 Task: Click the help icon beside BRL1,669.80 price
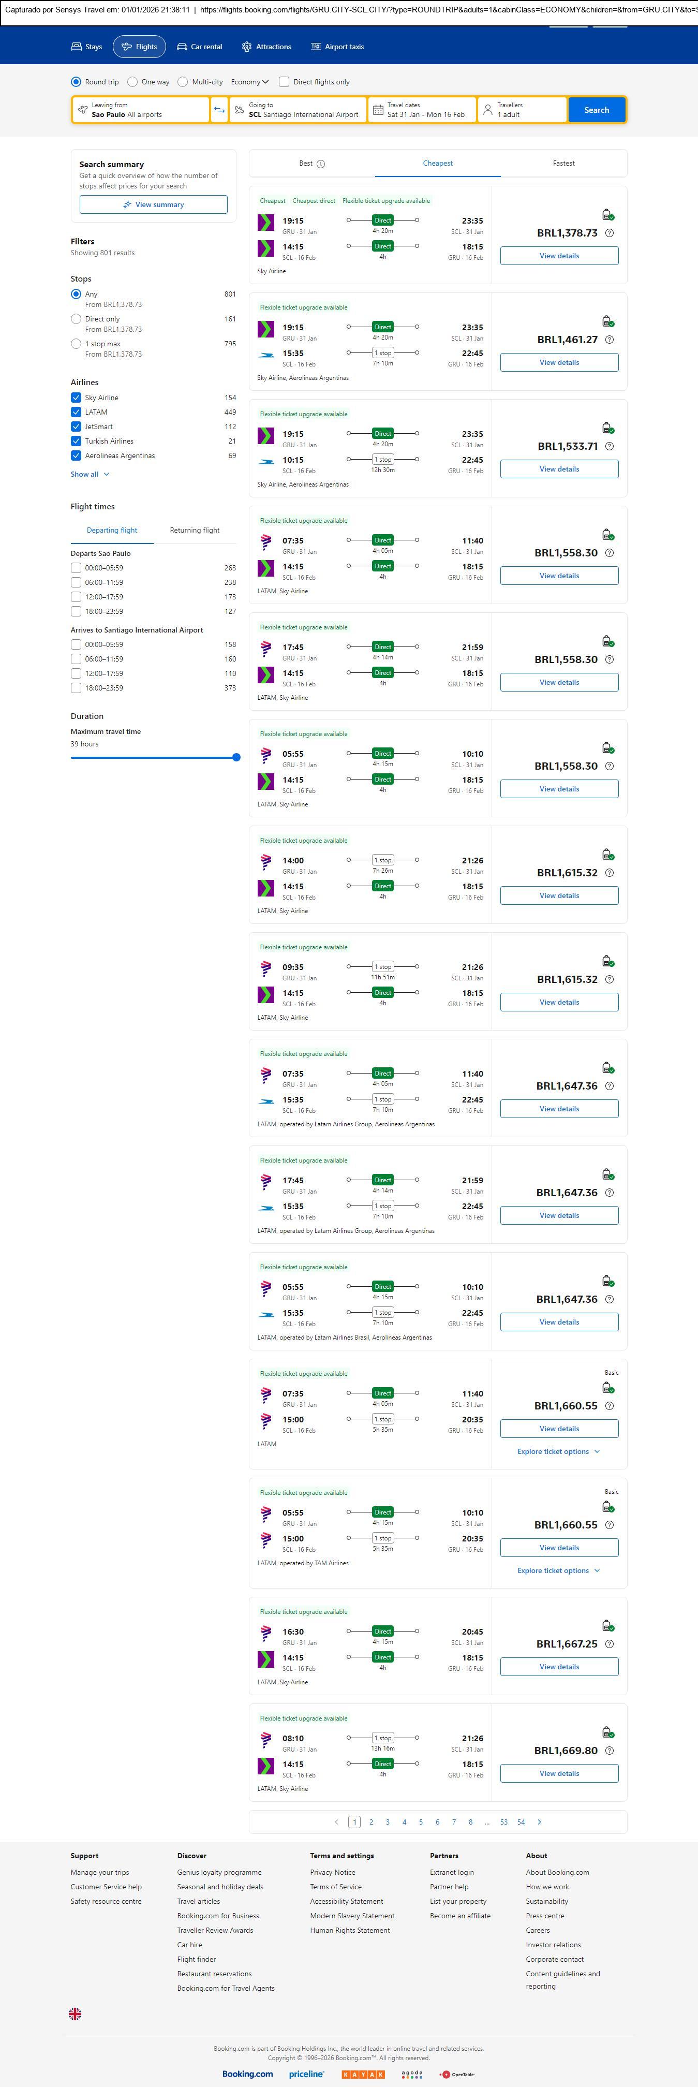click(610, 1750)
